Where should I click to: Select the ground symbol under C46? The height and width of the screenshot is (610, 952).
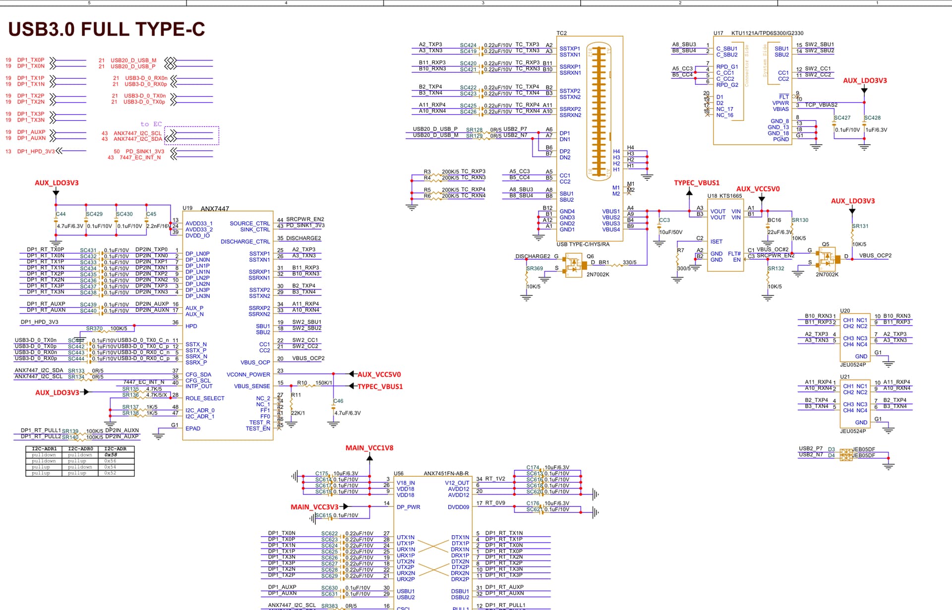(x=333, y=424)
